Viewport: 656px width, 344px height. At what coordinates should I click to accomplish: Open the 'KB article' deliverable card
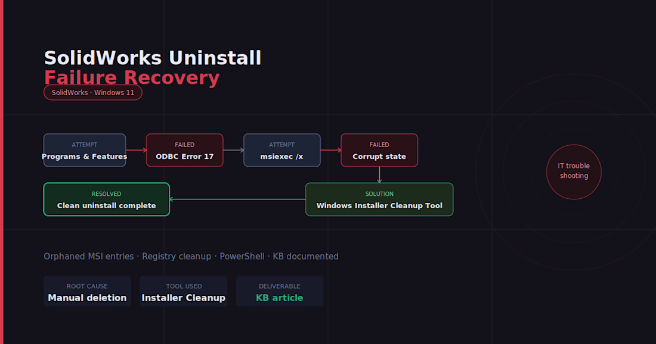coord(280,291)
